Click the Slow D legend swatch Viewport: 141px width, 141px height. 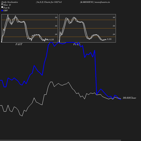coord(2,4)
